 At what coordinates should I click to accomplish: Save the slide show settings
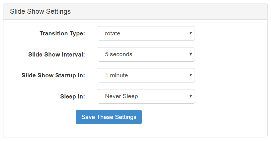coord(109,117)
